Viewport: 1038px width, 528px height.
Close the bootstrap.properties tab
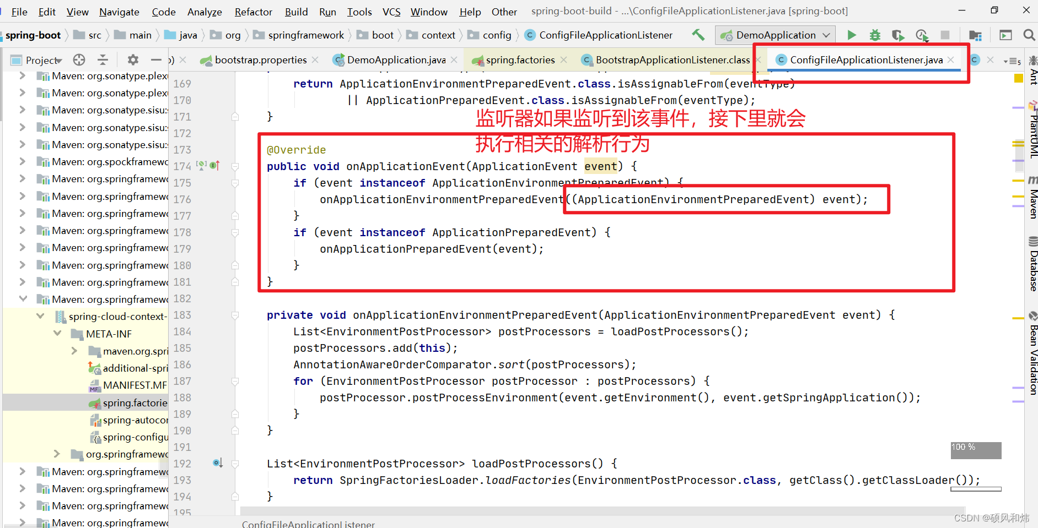point(315,59)
